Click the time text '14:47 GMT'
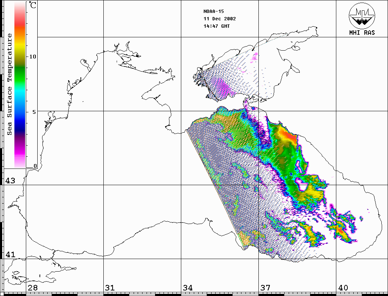This screenshot has height=296, width=388. point(216,26)
